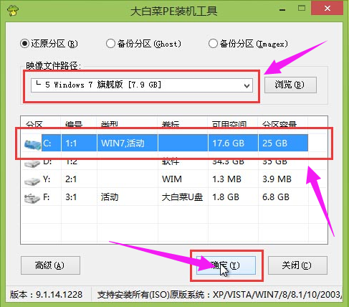Screen dimensions: 349x307
Task: Maximize the 大白菜PE装机工具 window
Action: tap(302, 9)
